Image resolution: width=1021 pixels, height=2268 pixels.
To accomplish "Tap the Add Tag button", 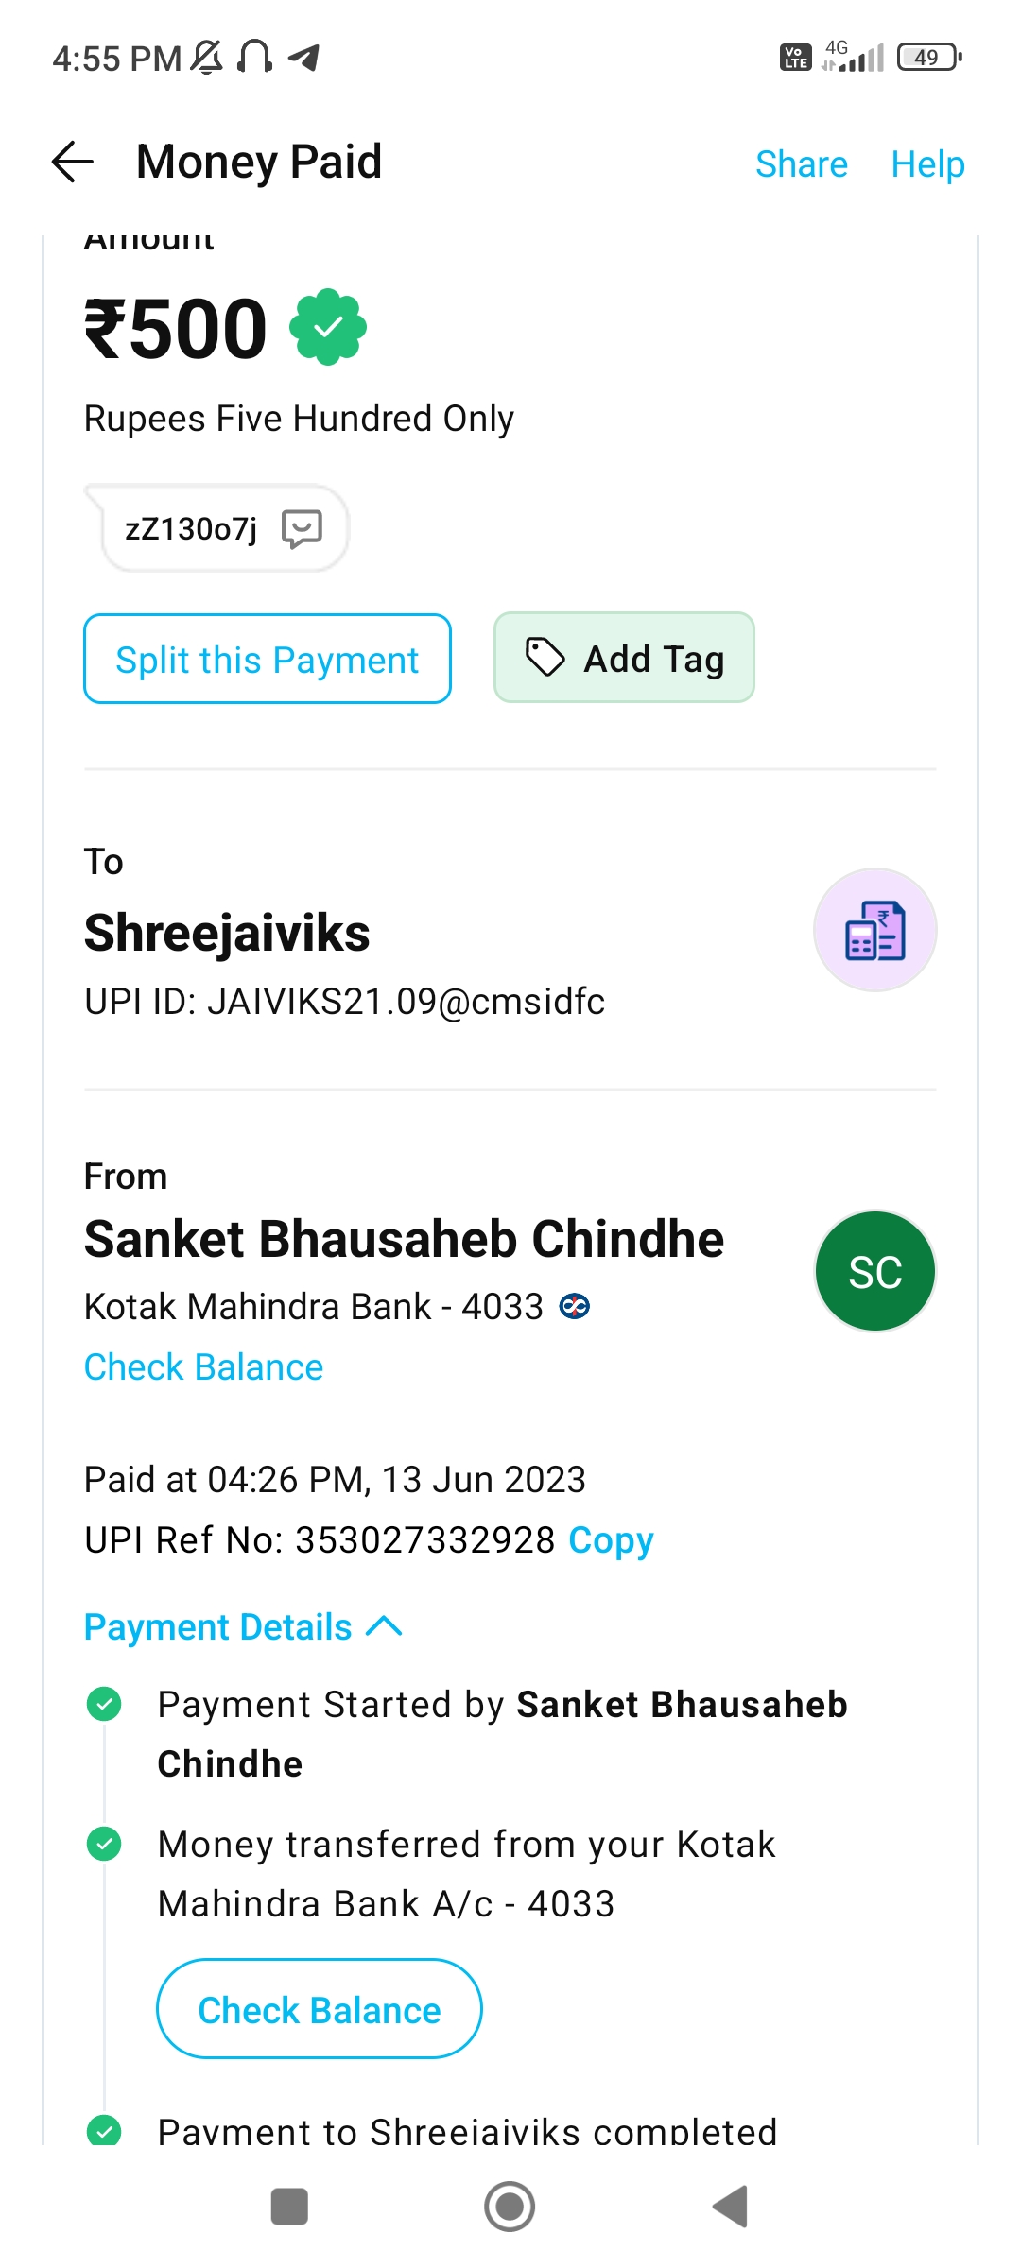I will tap(624, 659).
